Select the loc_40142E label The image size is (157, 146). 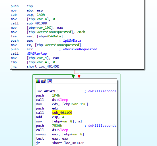coord(47,91)
